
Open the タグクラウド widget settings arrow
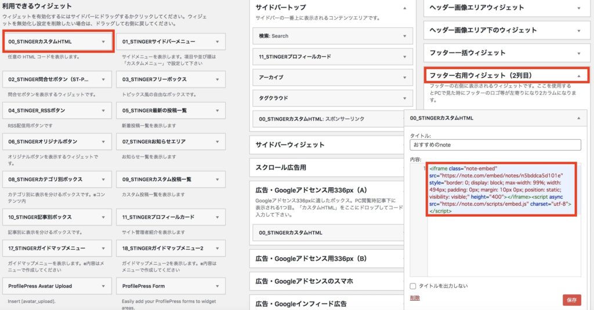pyautogui.click(x=404, y=98)
